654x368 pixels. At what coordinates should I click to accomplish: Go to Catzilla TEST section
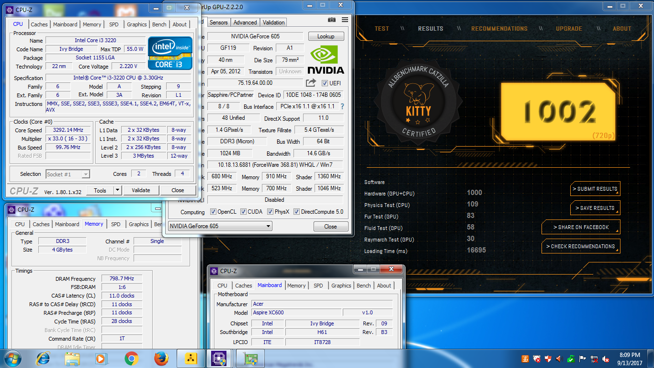pyautogui.click(x=382, y=29)
